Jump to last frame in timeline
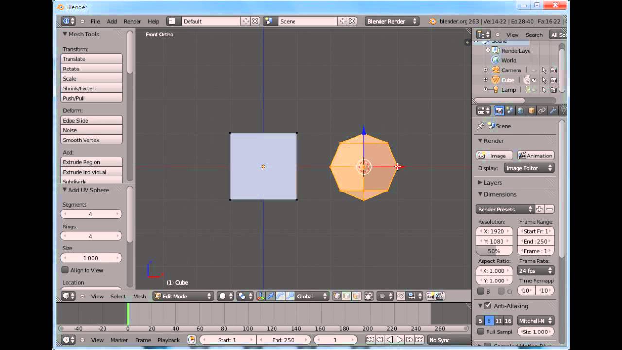This screenshot has height=350, width=622. pyautogui.click(x=419, y=340)
